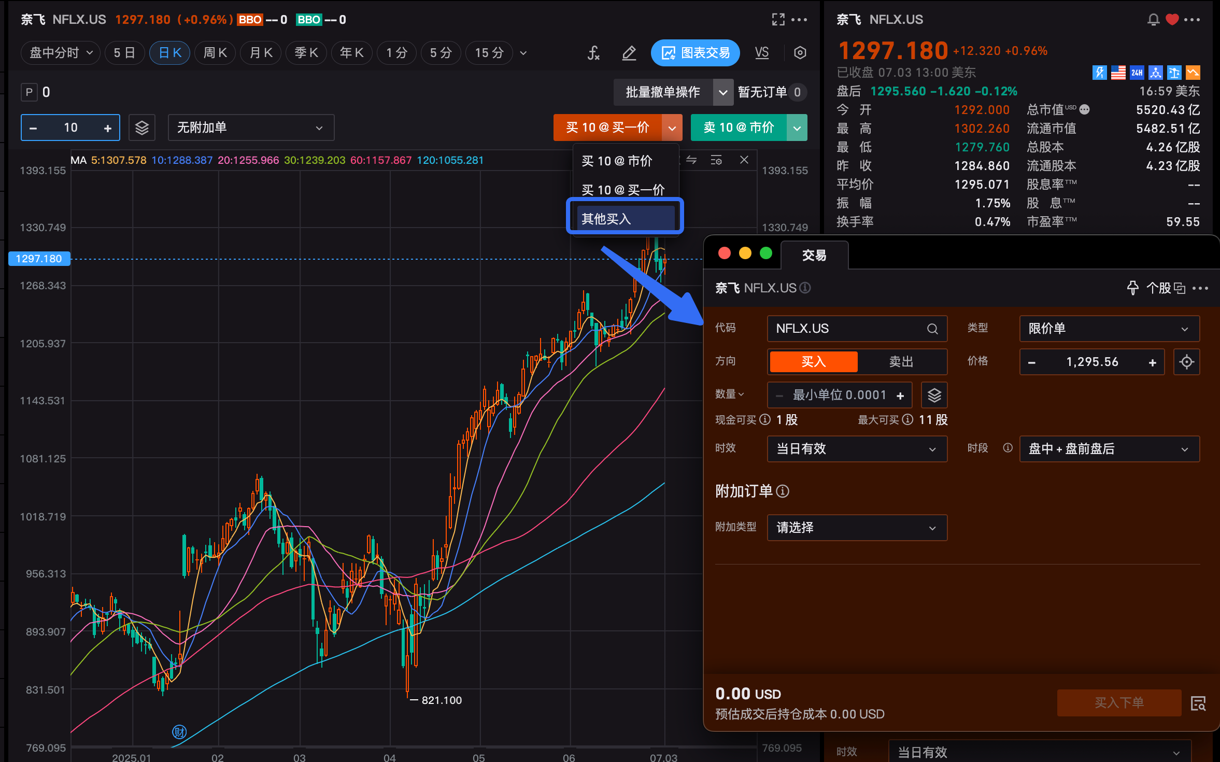Click the VS compare icon
1220x762 pixels.
tap(762, 53)
